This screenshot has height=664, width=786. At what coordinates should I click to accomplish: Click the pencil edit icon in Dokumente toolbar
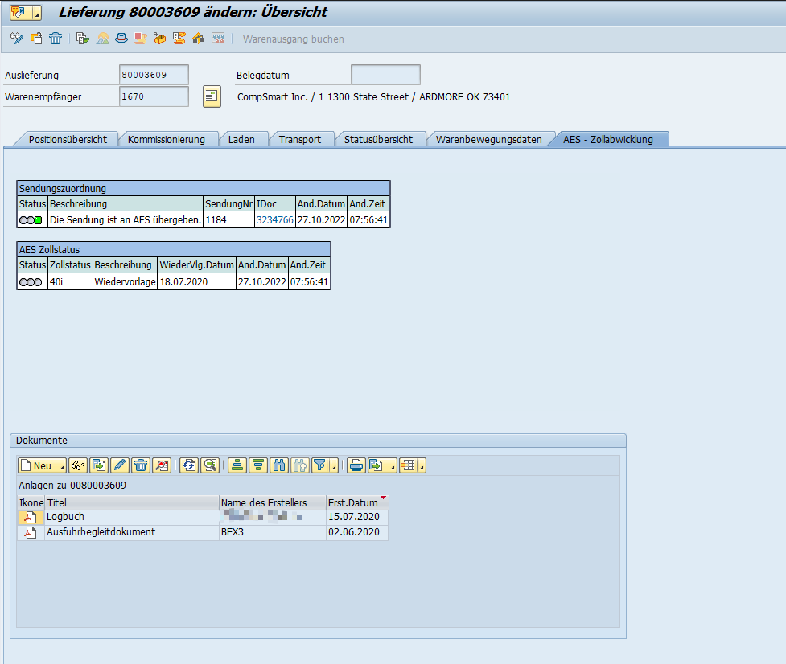(x=120, y=465)
